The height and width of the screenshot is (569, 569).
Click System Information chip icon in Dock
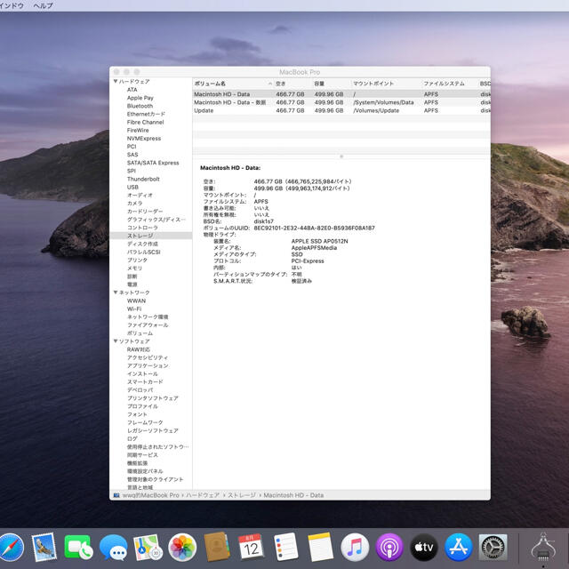[543, 548]
